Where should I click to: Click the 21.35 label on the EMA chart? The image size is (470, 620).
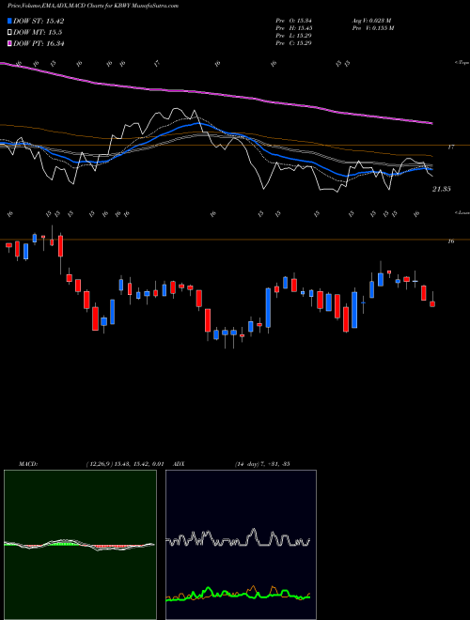tap(441, 190)
